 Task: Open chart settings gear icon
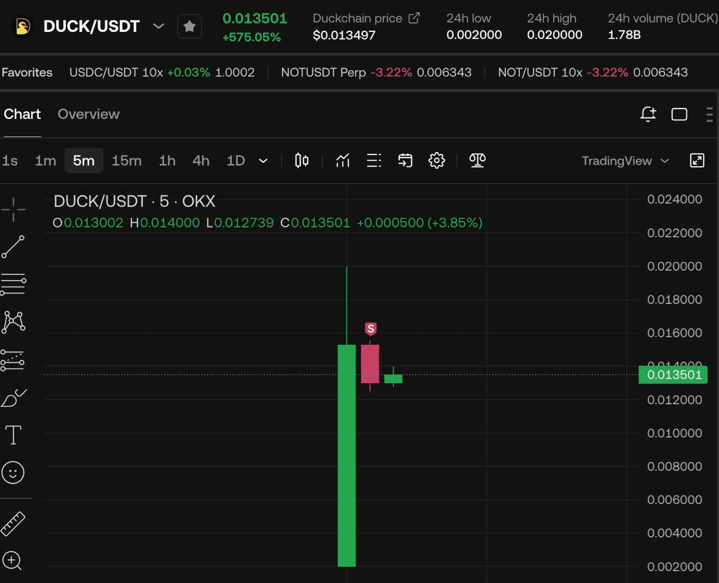(x=436, y=161)
